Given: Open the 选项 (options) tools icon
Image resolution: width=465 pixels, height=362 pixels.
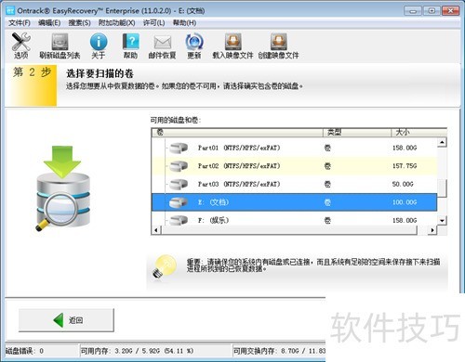Looking at the screenshot, I should pyautogui.click(x=21, y=42).
